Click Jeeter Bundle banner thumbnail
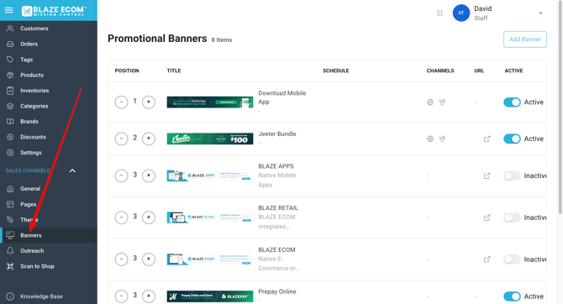 click(210, 139)
